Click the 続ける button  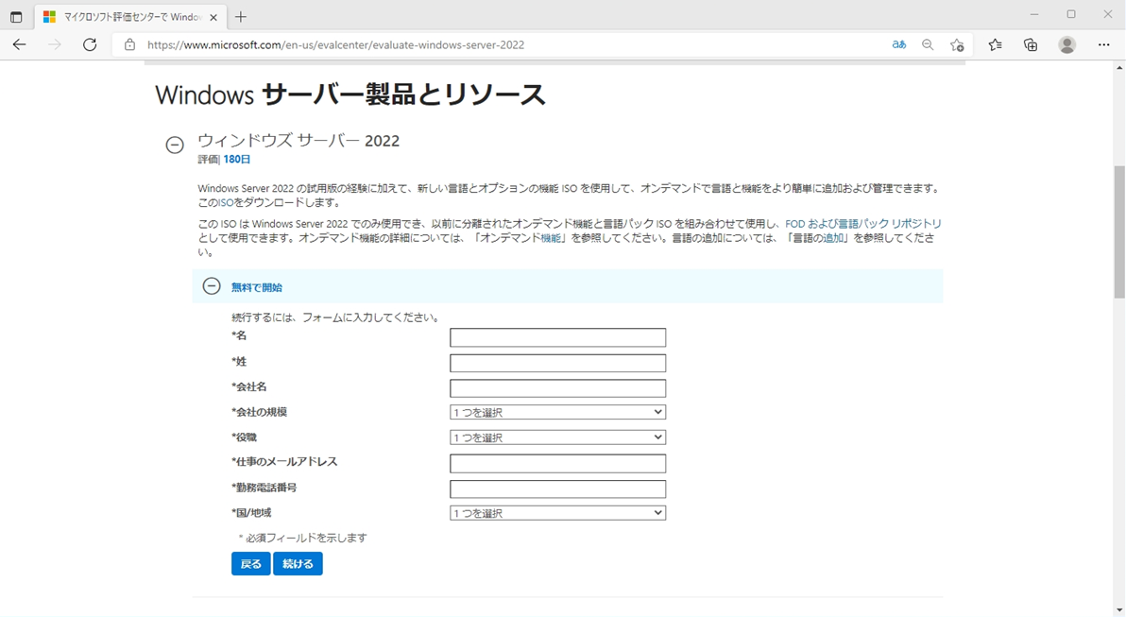[298, 564]
